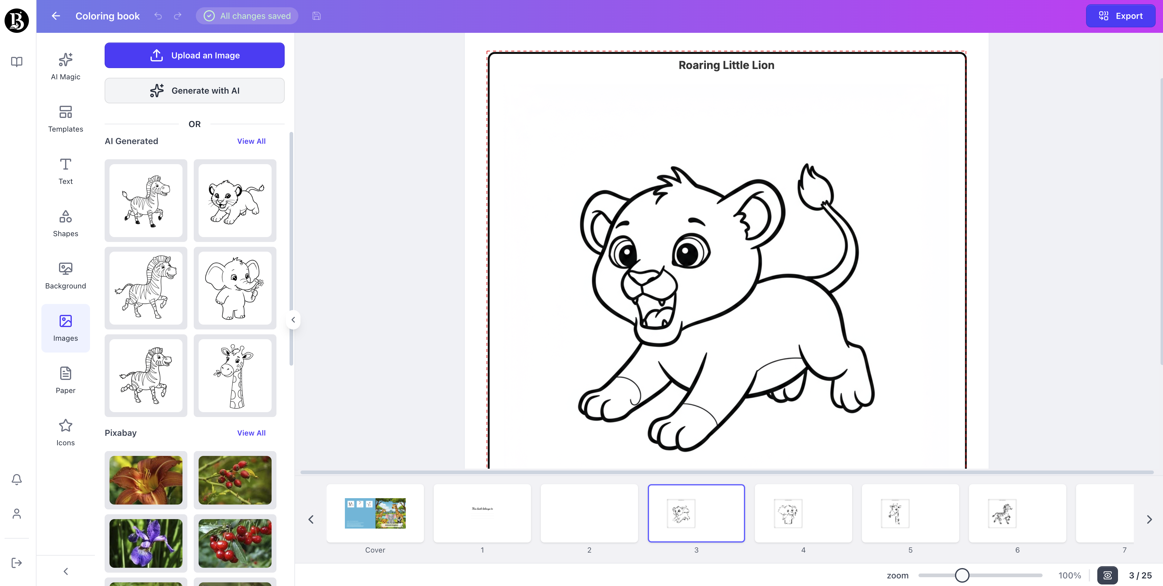This screenshot has height=586, width=1163.
Task: Click the save icon in the top bar
Action: tap(316, 16)
